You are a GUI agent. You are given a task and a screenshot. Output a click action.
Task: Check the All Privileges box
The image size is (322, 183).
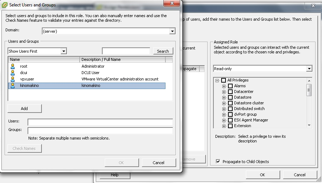224,80
